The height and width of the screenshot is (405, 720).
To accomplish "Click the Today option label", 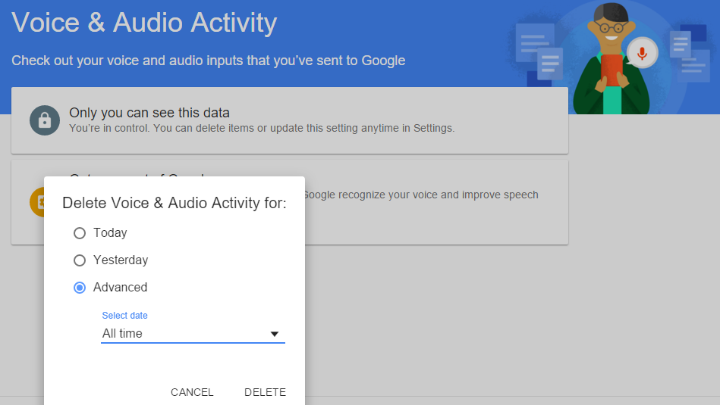I will (110, 232).
